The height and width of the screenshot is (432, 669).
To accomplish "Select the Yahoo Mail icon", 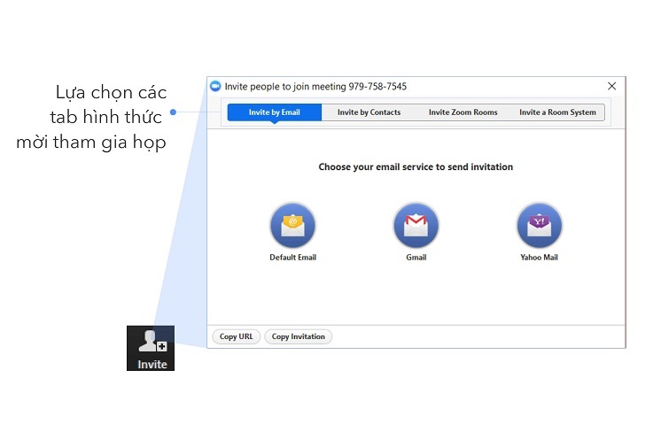I will point(539,226).
